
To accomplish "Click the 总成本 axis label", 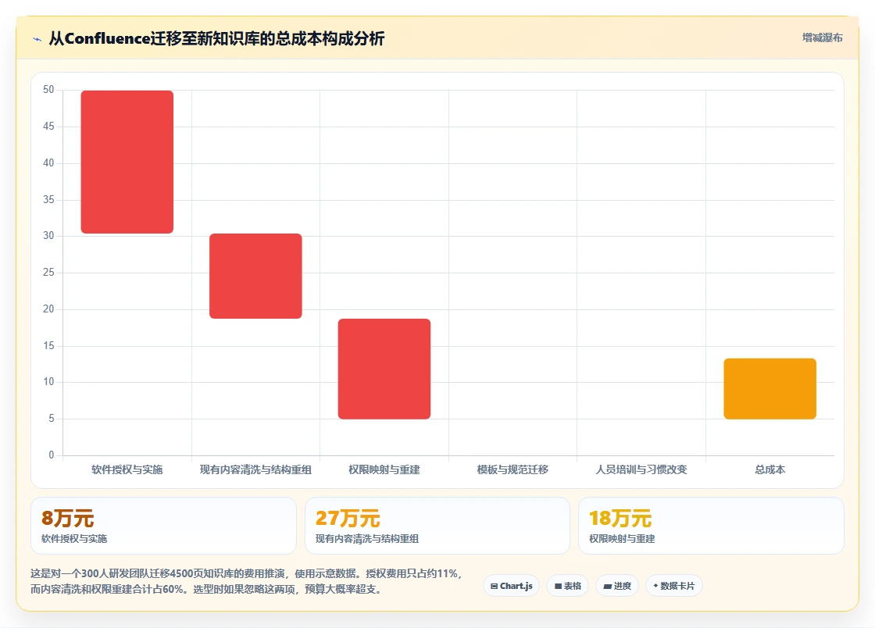I will [770, 469].
